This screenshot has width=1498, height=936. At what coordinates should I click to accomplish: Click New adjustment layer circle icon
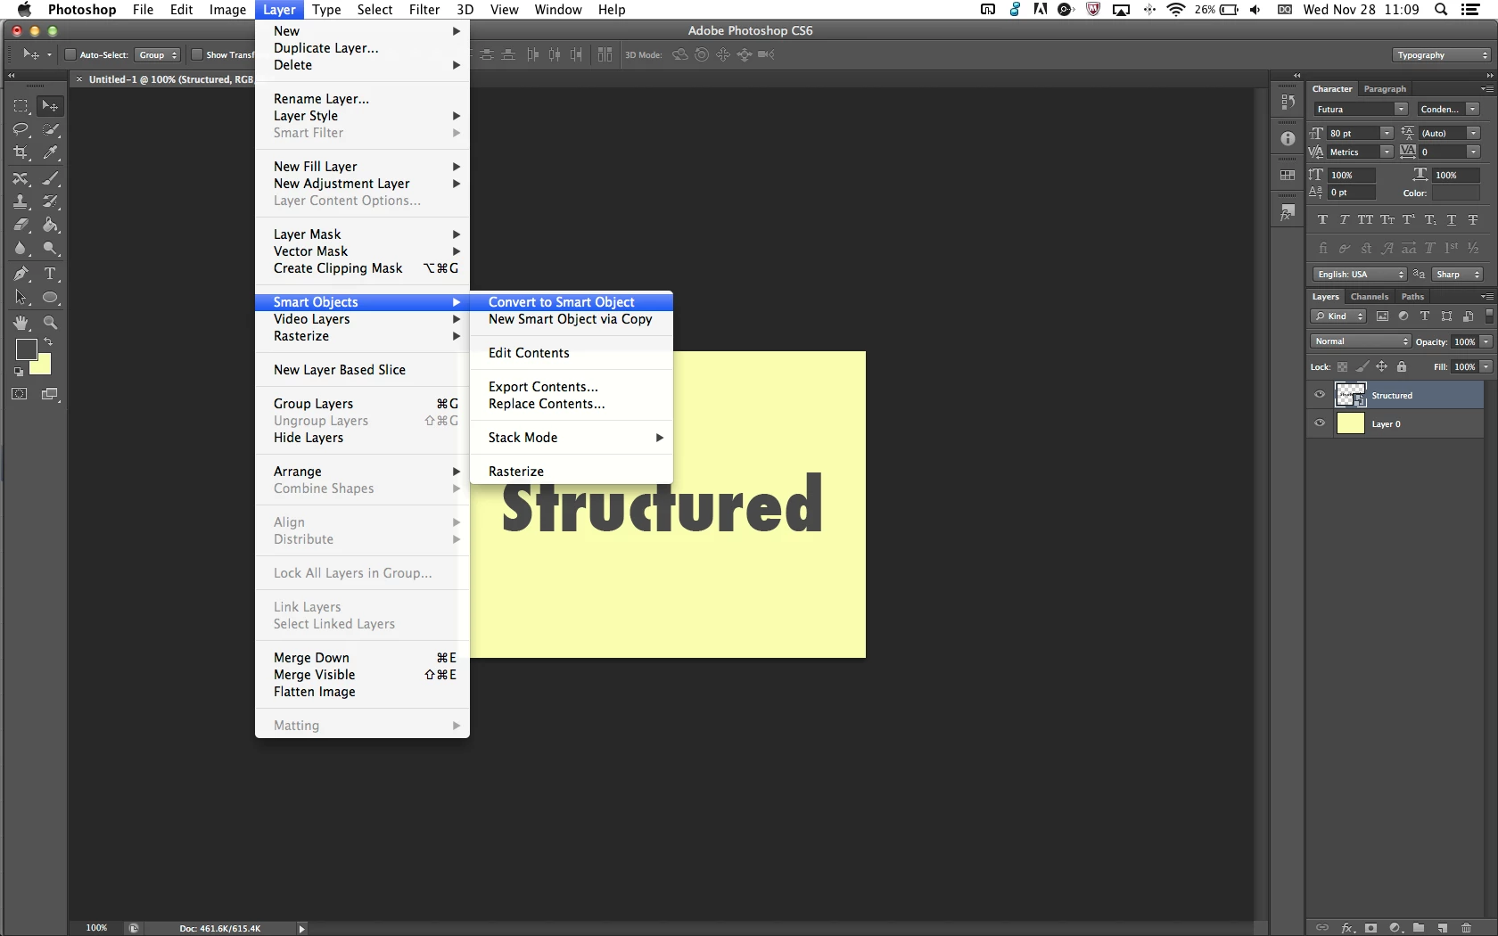(x=1395, y=928)
